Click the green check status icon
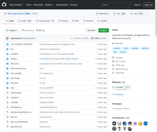The image size is (157, 132). click(x=71, y=38)
